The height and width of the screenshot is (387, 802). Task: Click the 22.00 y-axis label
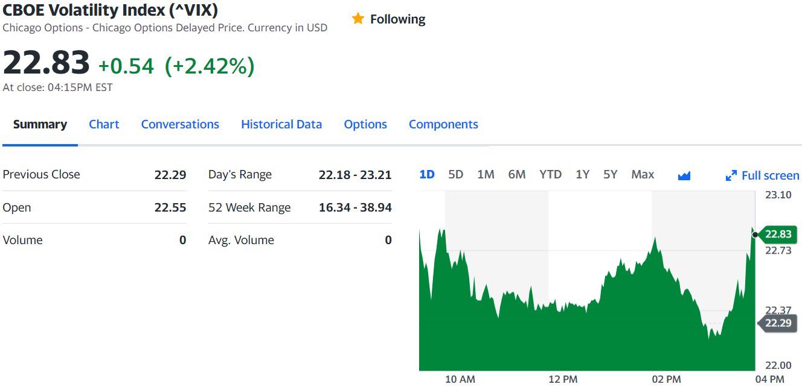pyautogui.click(x=778, y=365)
